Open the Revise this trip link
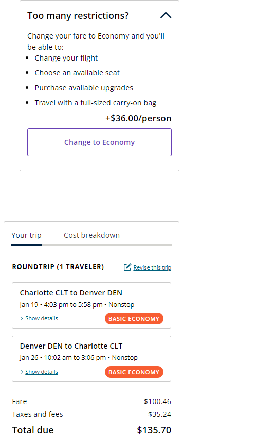Screen dimensions: 257x441 tap(152, 267)
